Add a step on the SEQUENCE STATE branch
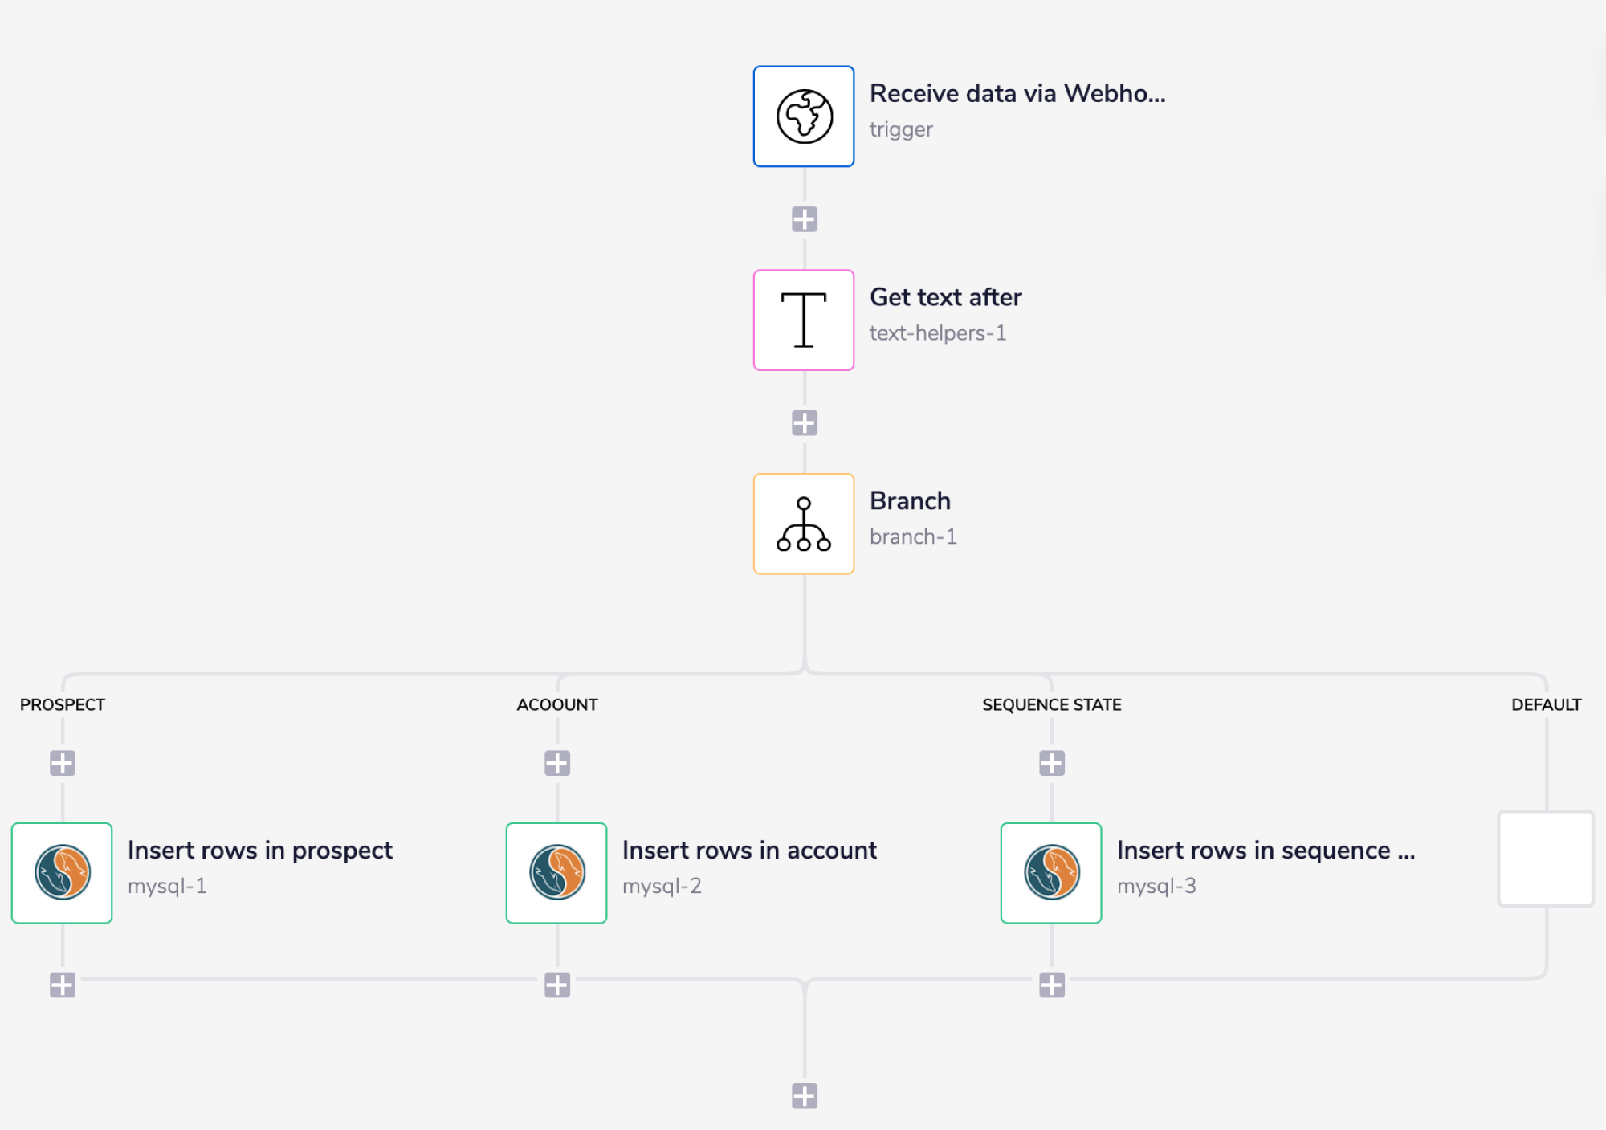Image resolution: width=1606 pixels, height=1130 pixels. [x=1050, y=763]
